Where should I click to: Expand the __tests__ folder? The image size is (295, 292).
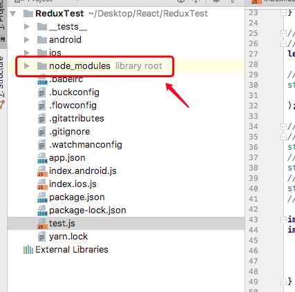pyautogui.click(x=27, y=27)
